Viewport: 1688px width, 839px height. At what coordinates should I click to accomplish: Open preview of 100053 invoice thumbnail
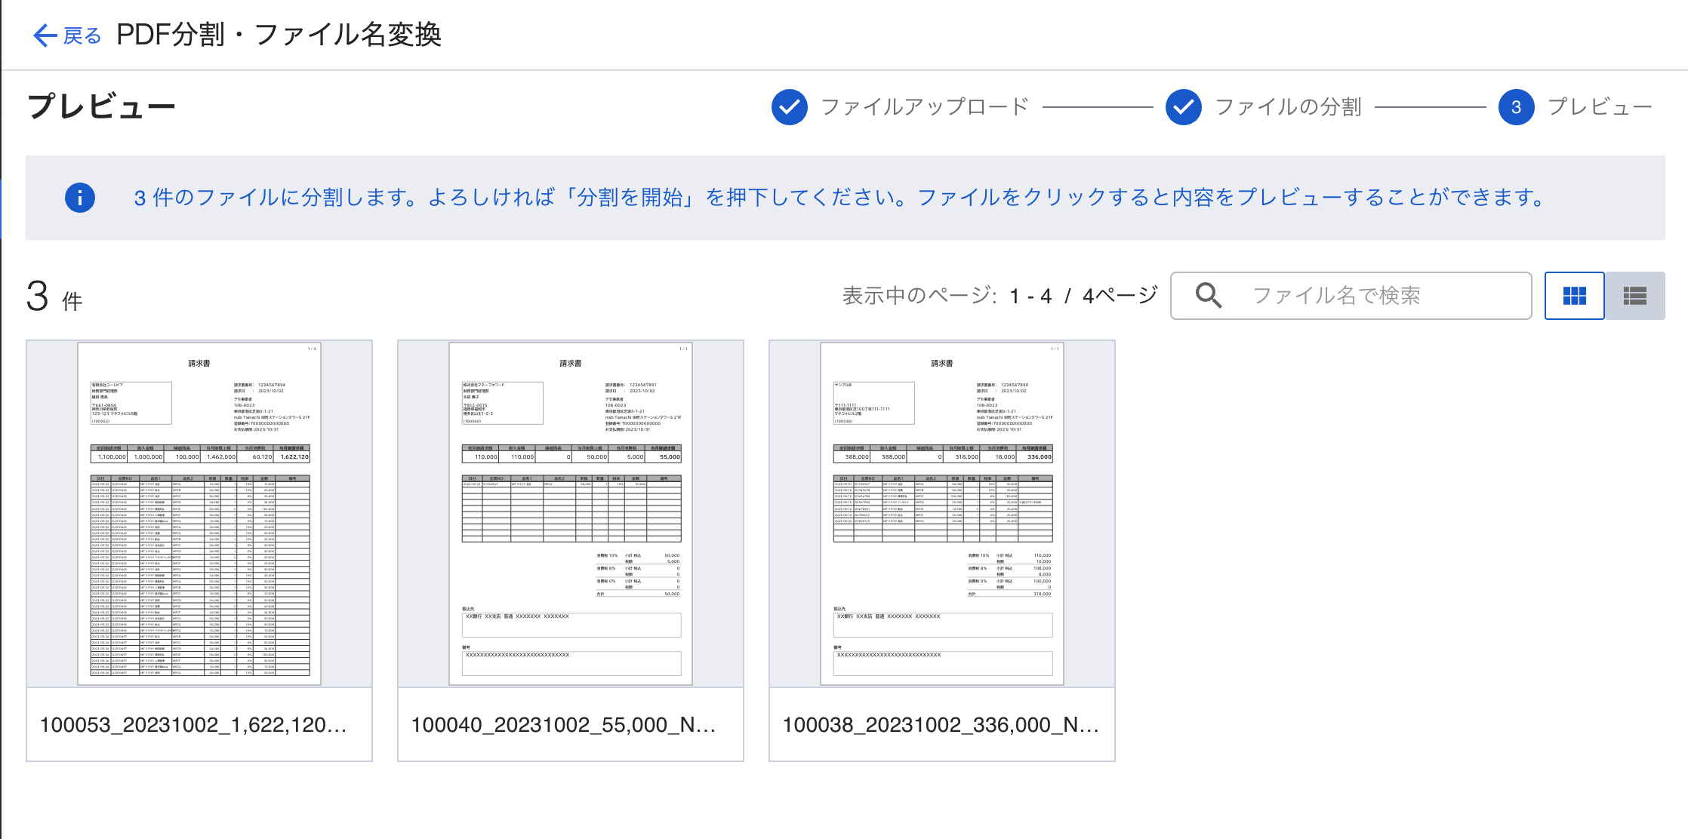click(x=199, y=513)
